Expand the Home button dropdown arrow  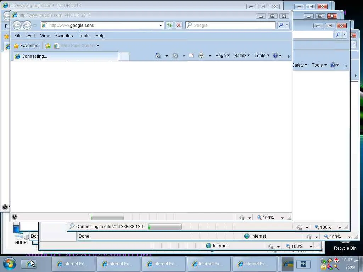(x=167, y=56)
